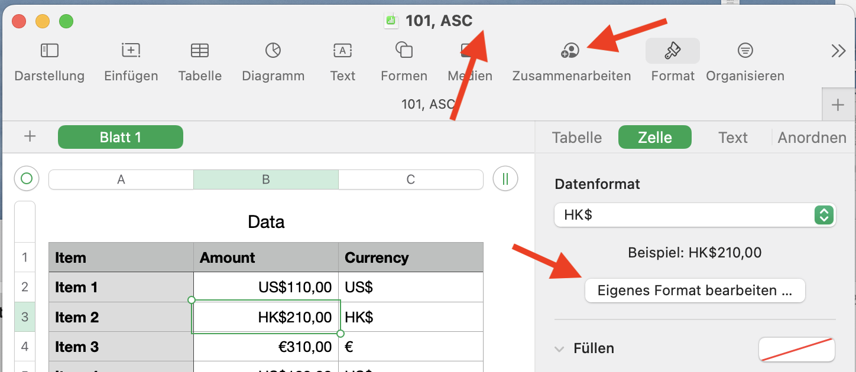Image resolution: width=856 pixels, height=372 pixels.
Task: Switch to the Tabelle inspector tab
Action: tap(576, 138)
